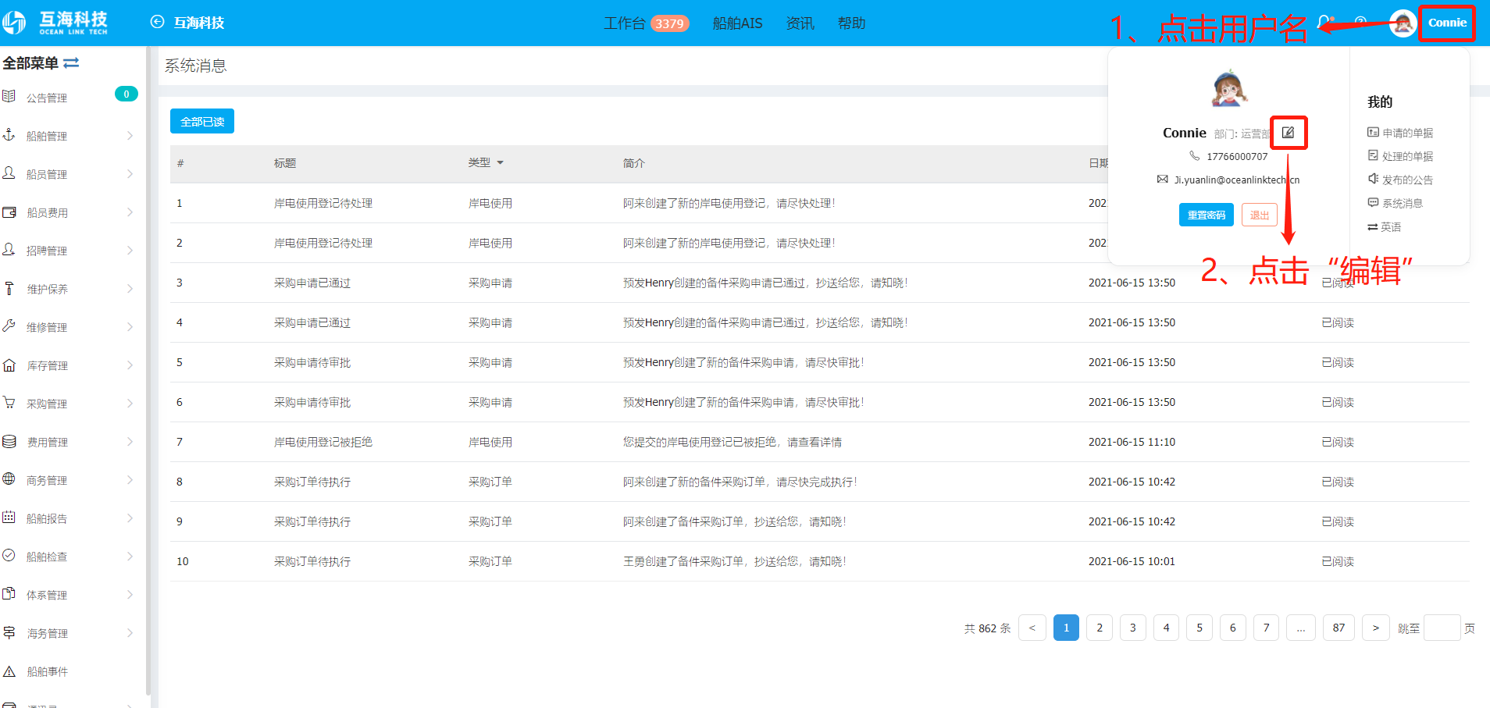Click the 已阅读 status in row 10

point(1338,561)
